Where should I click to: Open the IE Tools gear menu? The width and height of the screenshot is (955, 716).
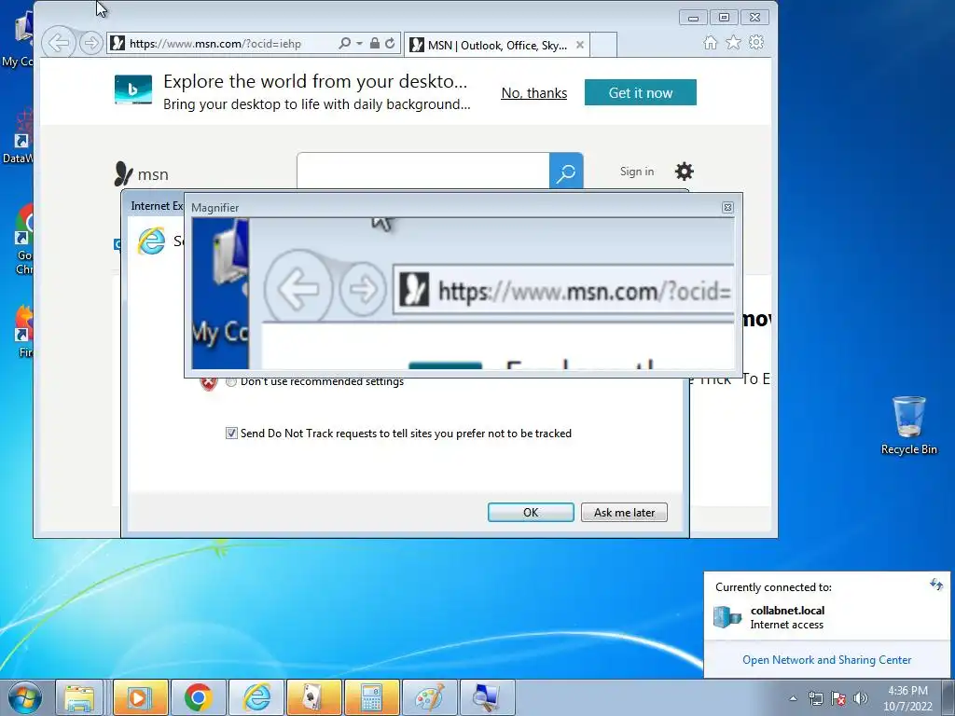(756, 43)
